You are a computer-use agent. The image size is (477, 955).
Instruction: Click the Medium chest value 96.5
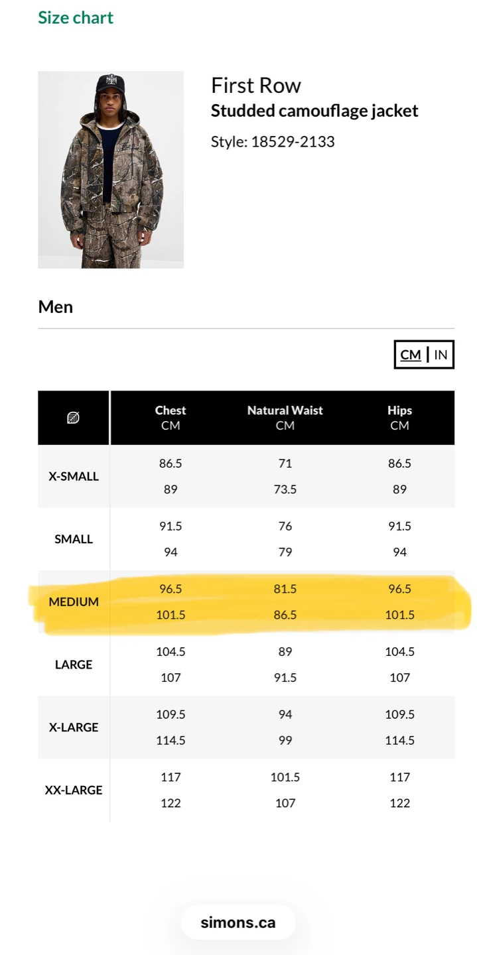170,589
